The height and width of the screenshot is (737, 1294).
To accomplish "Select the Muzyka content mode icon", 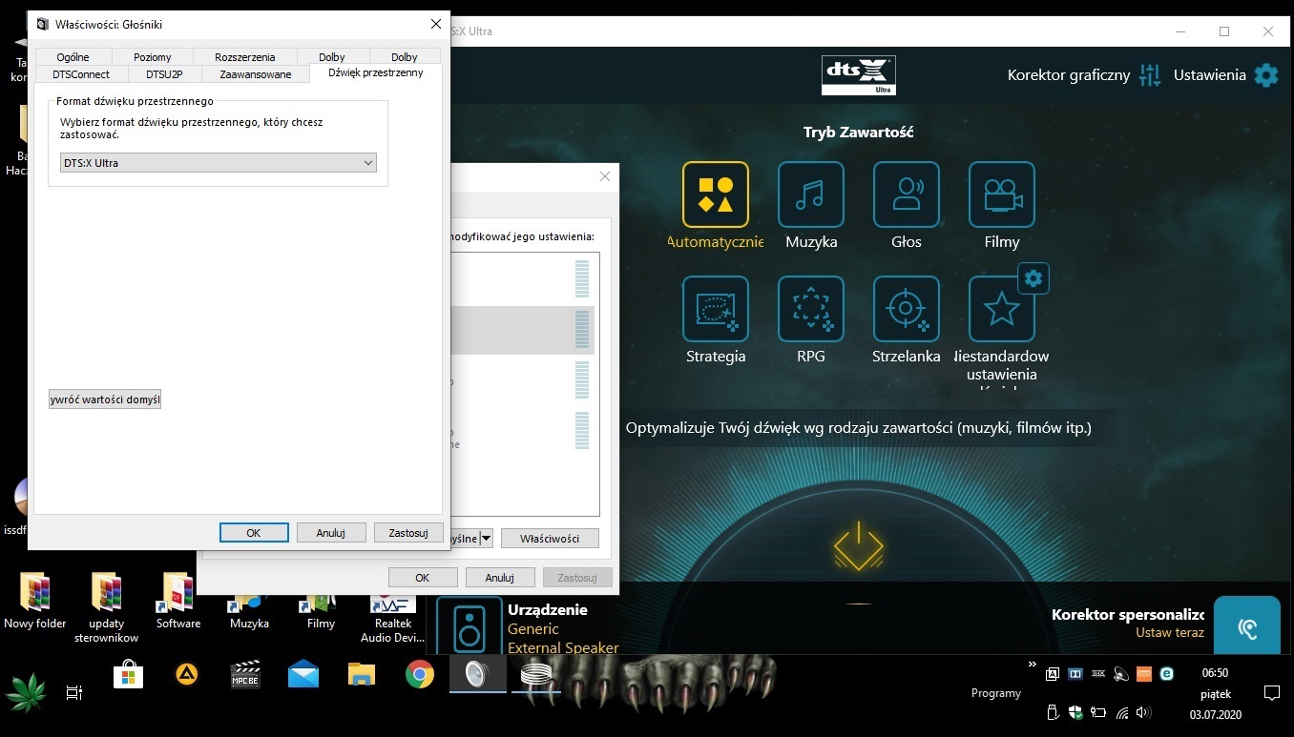I will (810, 194).
